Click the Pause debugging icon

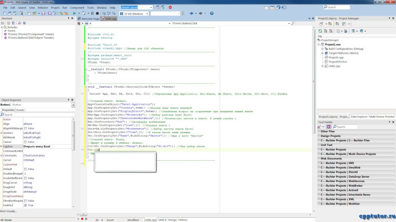(92, 14)
